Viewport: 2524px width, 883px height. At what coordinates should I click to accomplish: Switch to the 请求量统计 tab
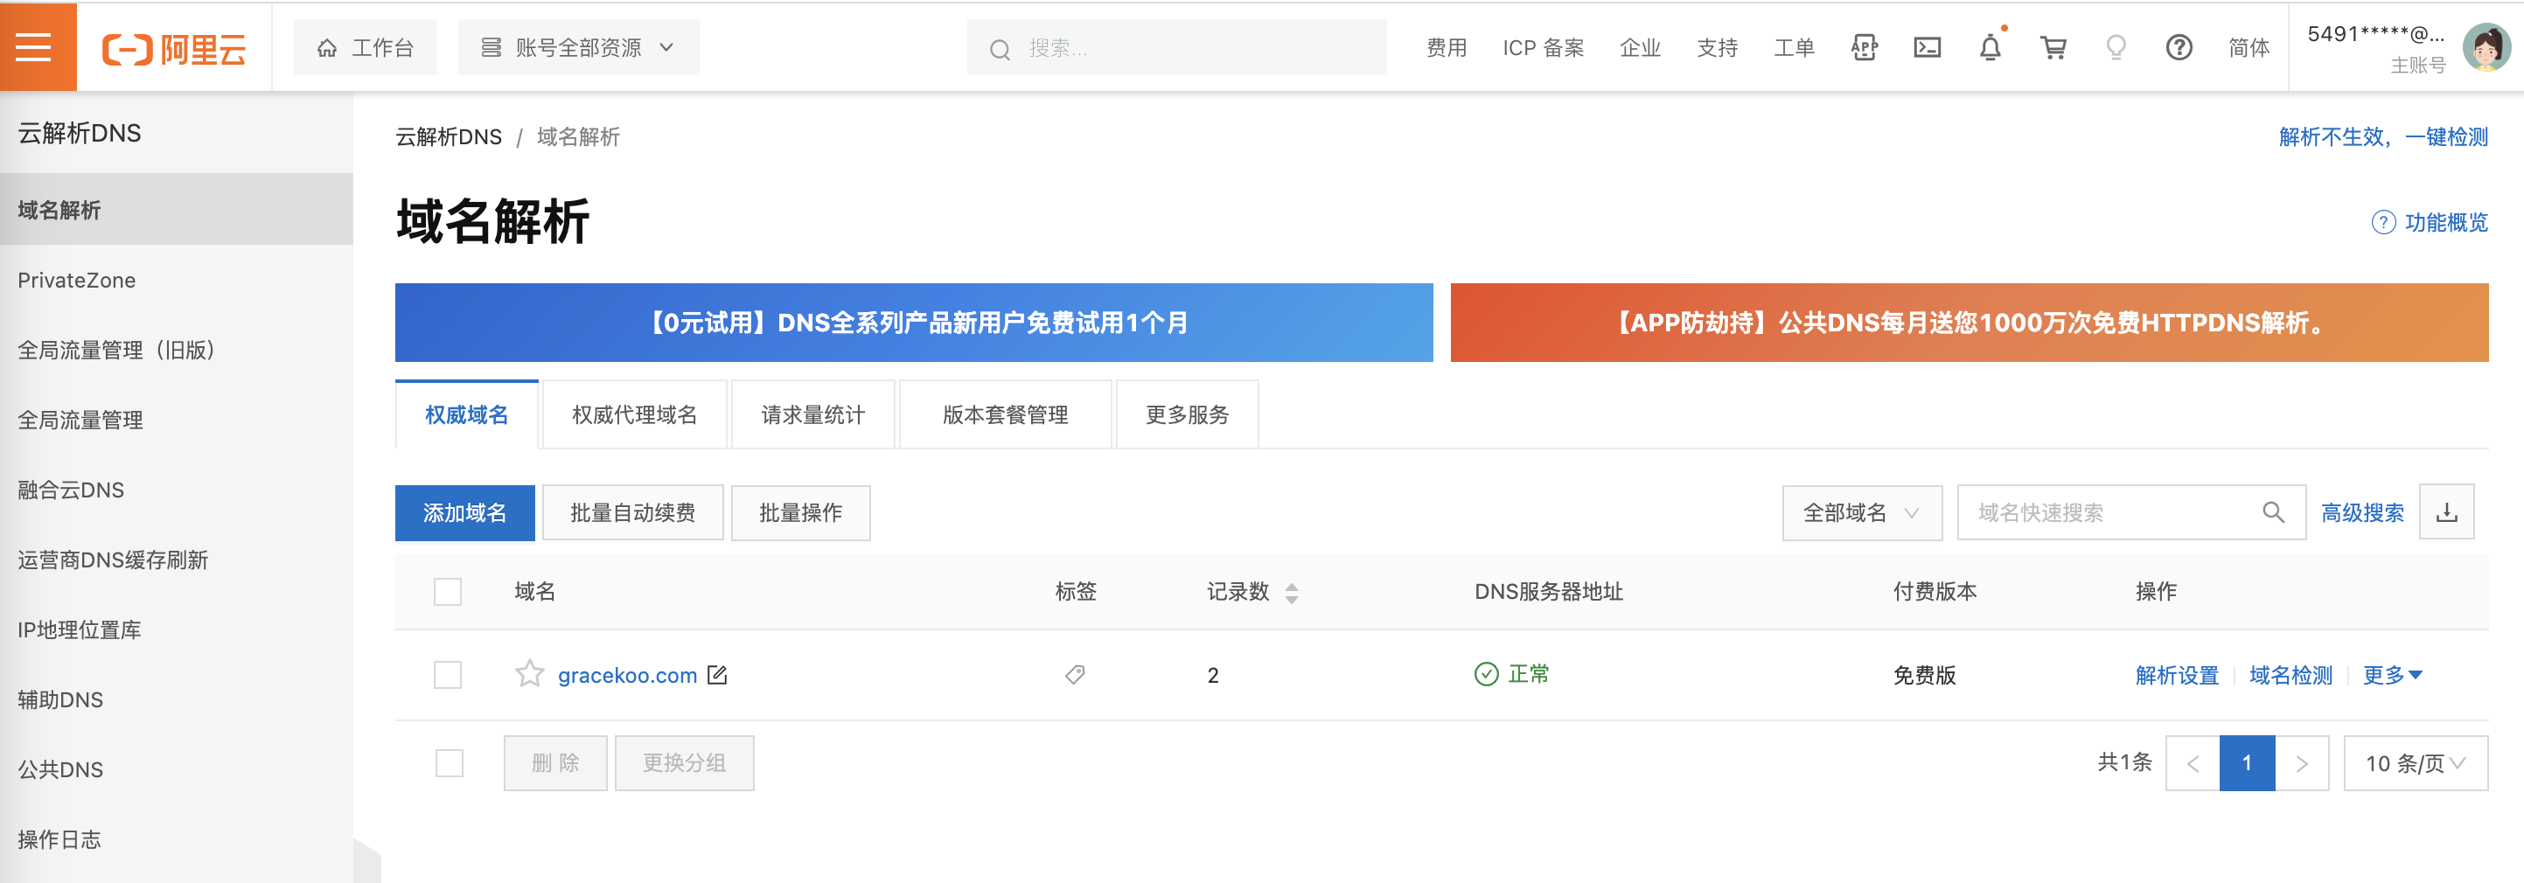click(812, 414)
